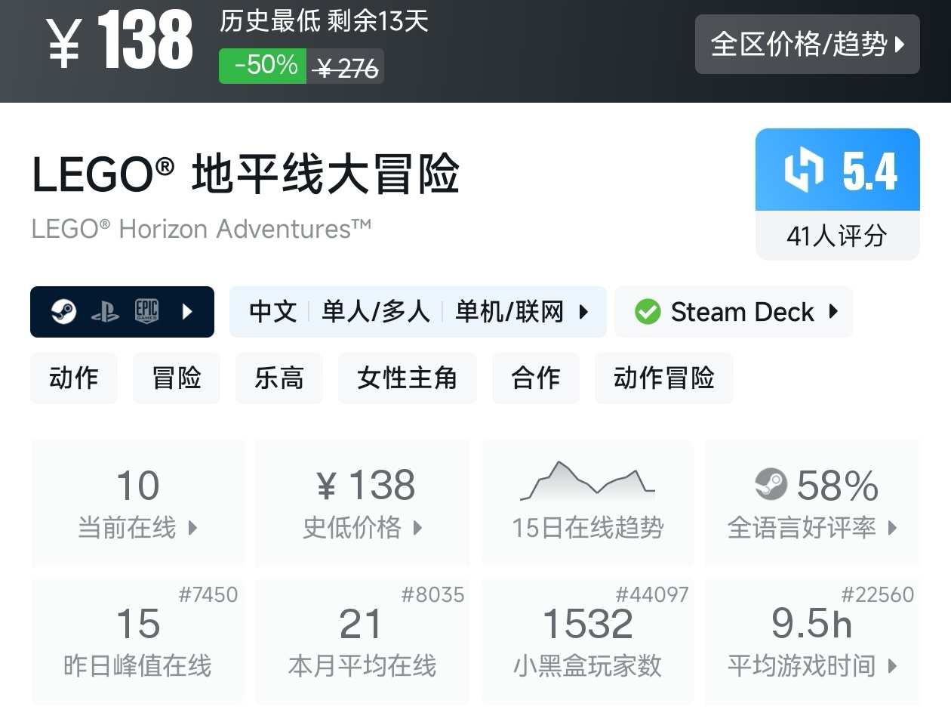This screenshot has height=725, width=951.
Task: Click the Xiaoheihe logo beside 5.4 score
Action: point(804,170)
